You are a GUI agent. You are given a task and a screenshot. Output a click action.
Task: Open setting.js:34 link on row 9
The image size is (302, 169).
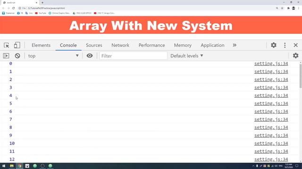pos(271,136)
